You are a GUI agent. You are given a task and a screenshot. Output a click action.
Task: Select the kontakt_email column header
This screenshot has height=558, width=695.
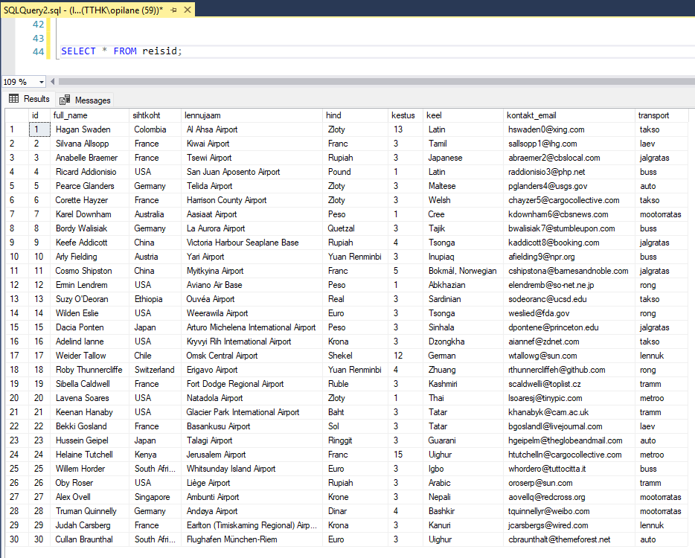531,115
